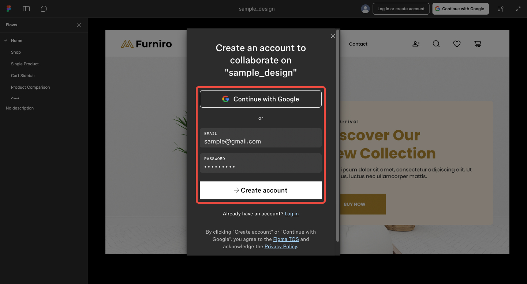Screen dimensions: 527x284
Task: Click the sample_design file title
Action: coord(257,9)
